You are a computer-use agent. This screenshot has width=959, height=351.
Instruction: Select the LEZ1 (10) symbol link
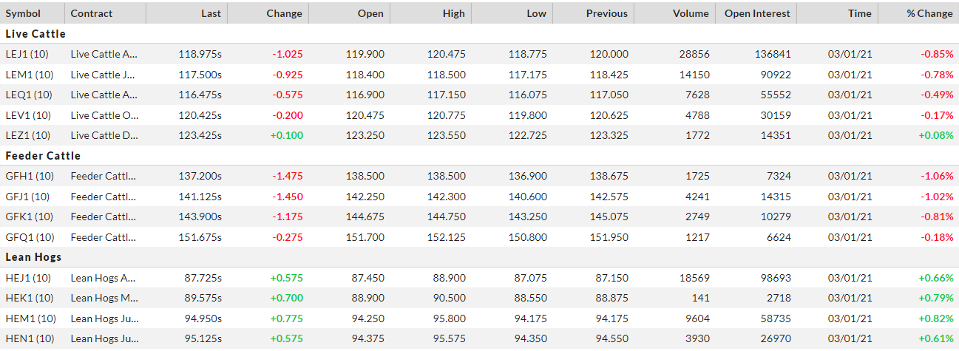tap(29, 135)
